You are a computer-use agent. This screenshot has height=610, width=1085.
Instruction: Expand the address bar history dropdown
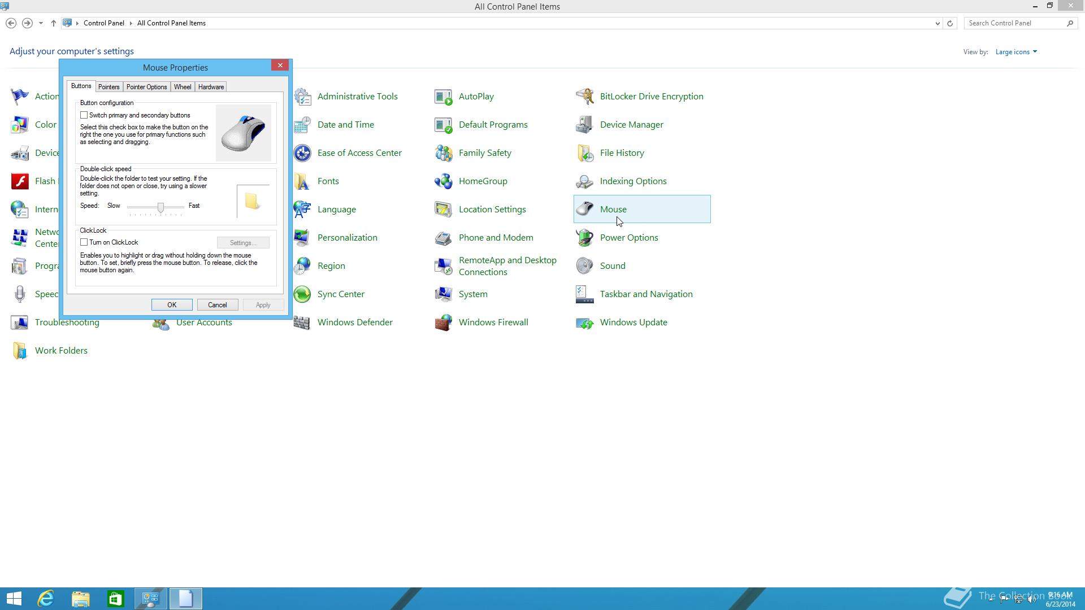pos(938,23)
